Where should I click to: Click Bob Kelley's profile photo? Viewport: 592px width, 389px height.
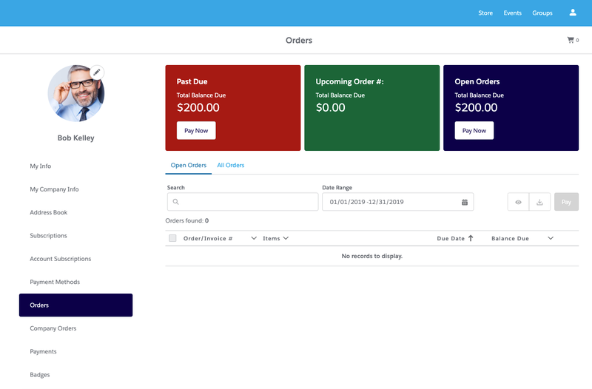76,93
